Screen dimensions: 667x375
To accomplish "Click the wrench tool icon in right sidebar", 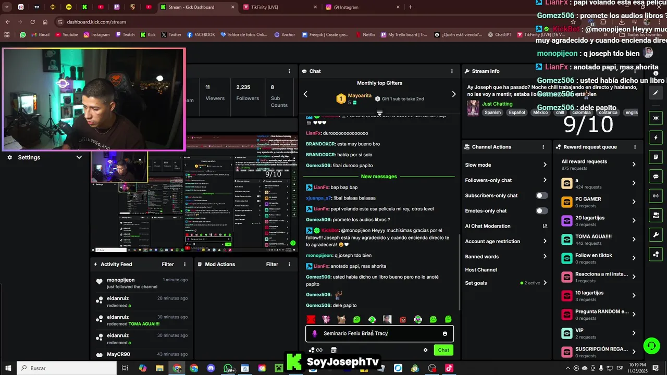I will [x=656, y=235].
